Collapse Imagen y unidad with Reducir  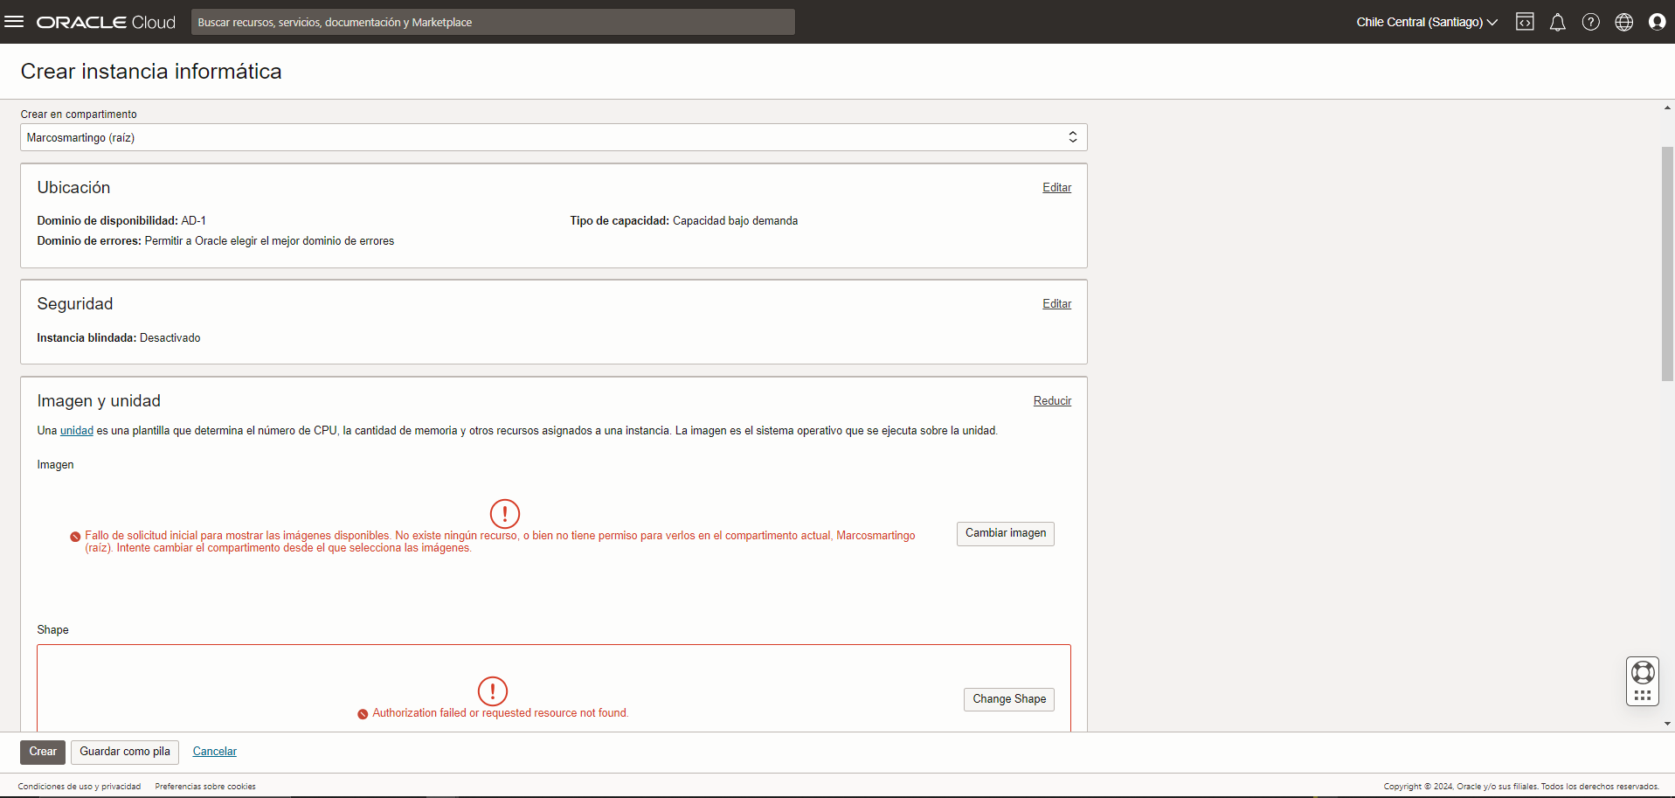click(1052, 401)
